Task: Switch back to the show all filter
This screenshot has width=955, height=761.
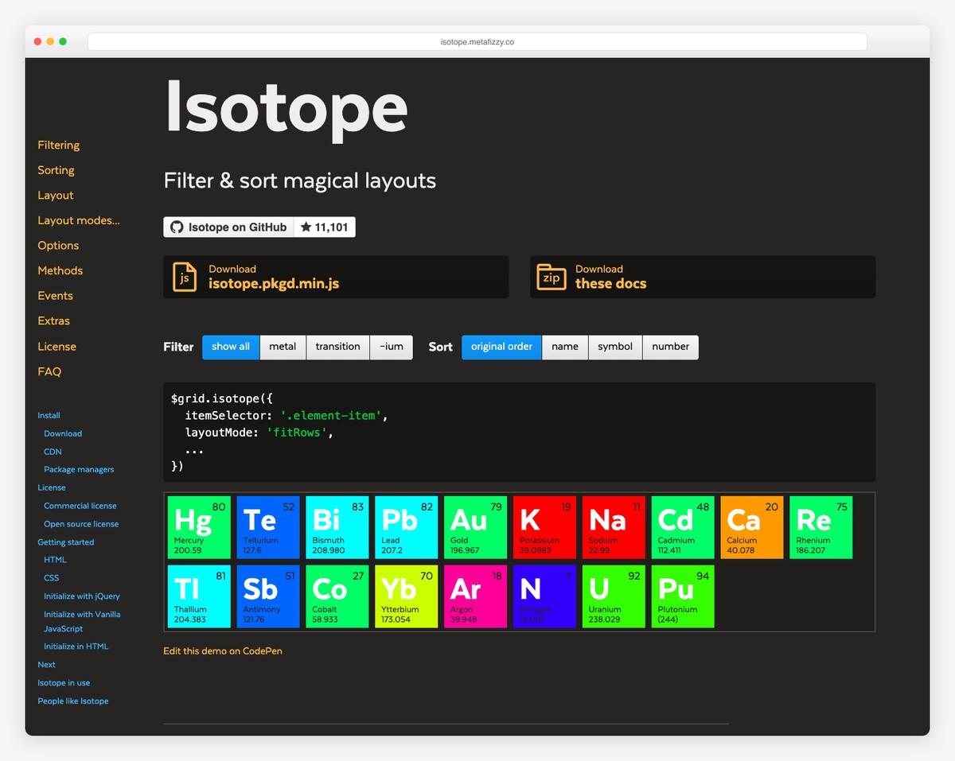Action: point(230,347)
